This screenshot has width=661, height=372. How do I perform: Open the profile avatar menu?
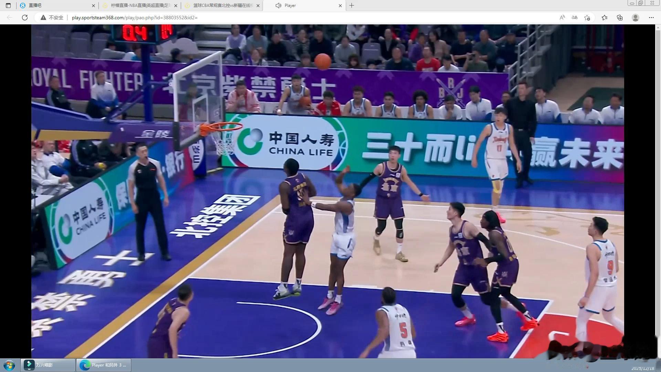pos(636,18)
